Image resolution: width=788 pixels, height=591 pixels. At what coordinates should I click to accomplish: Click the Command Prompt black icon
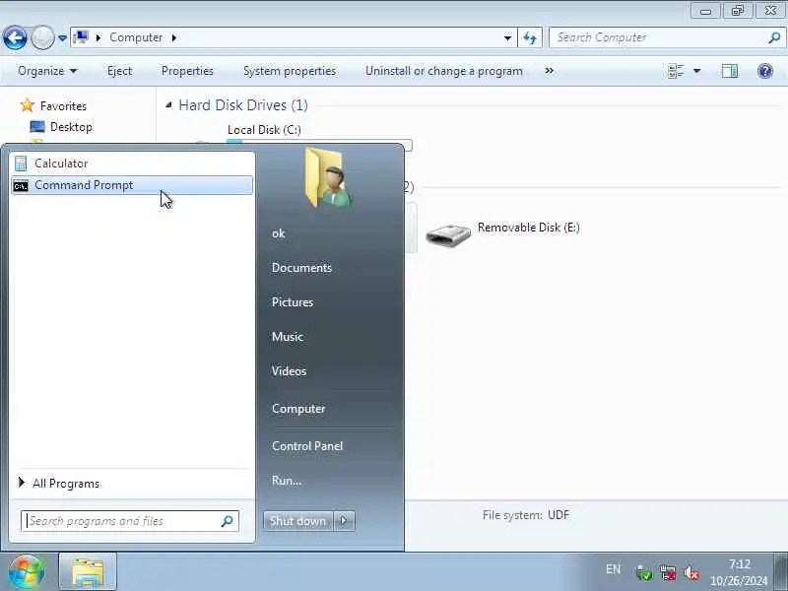[21, 186]
